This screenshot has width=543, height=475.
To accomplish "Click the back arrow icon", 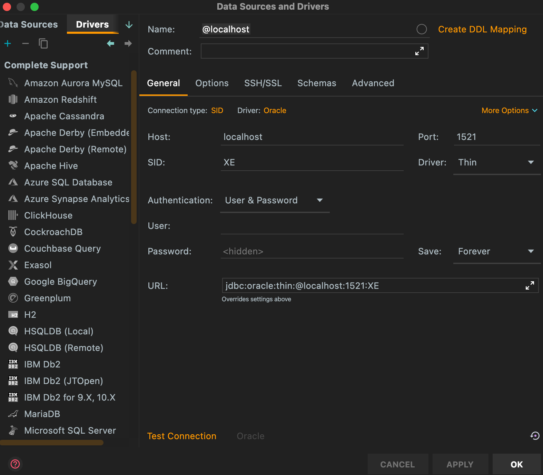I will (x=110, y=43).
